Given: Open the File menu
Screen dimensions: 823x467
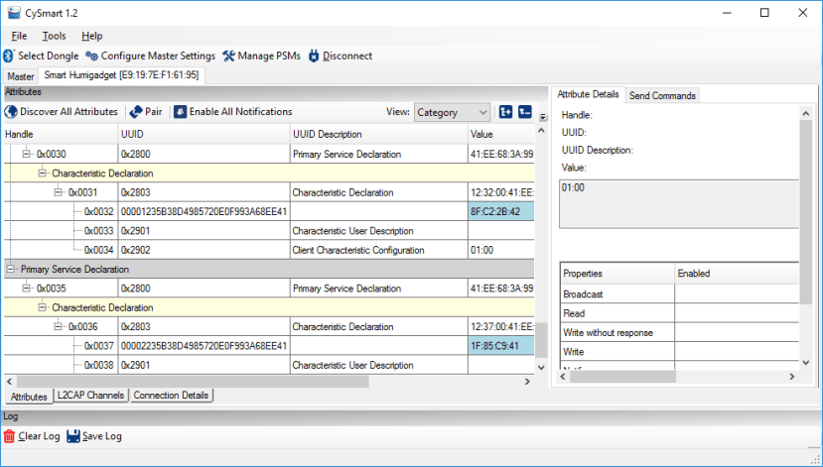Looking at the screenshot, I should point(19,36).
